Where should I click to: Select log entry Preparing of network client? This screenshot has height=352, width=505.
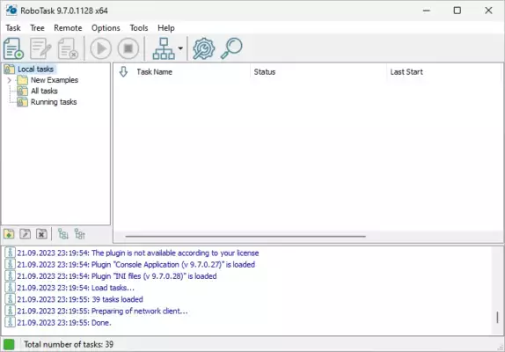click(x=102, y=312)
